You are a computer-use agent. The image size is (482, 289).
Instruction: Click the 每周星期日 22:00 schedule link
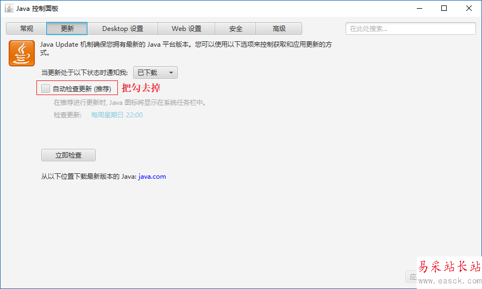117,115
